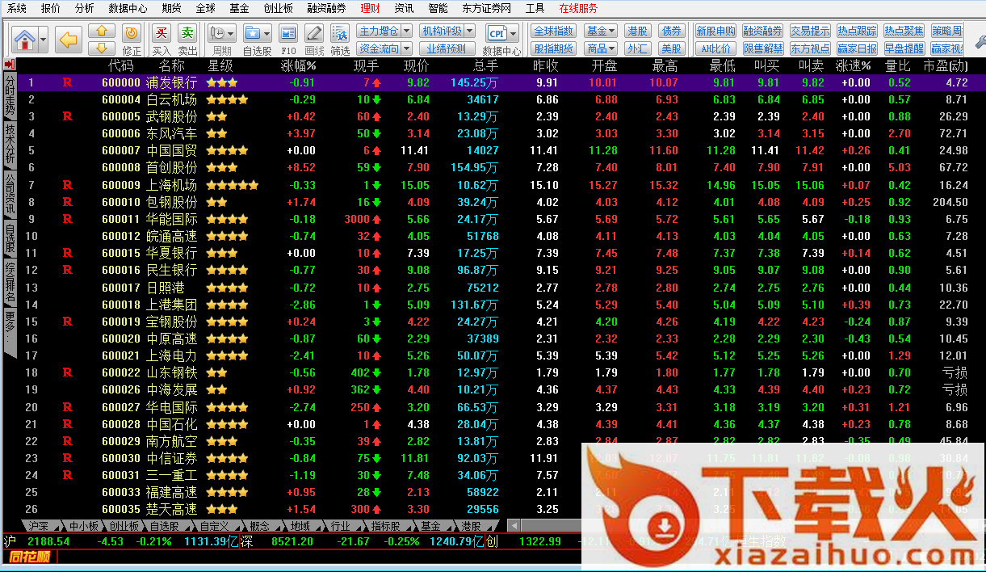Select the 综合排名 sidebar tab

10,282
